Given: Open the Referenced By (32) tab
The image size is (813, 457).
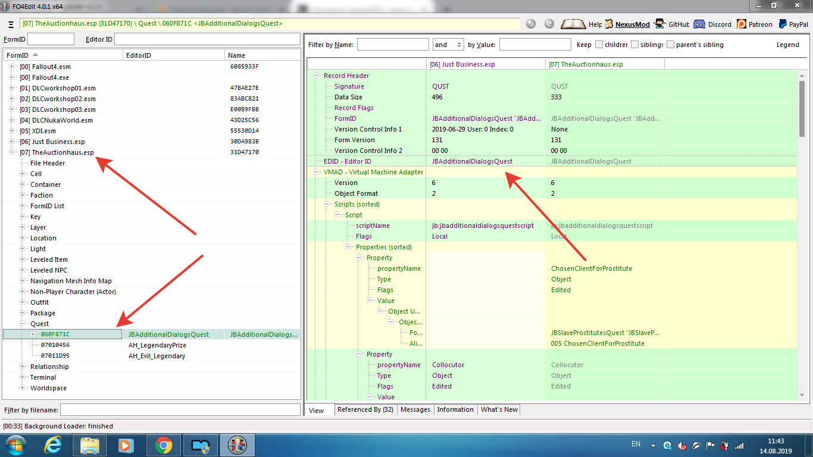Looking at the screenshot, I should (x=365, y=409).
